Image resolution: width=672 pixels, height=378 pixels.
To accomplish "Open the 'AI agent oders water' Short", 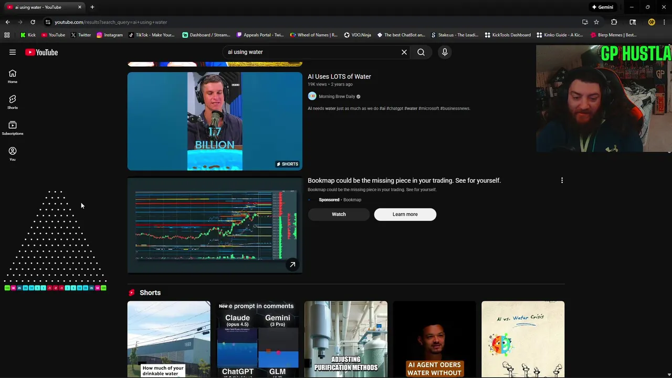I will 434,339.
